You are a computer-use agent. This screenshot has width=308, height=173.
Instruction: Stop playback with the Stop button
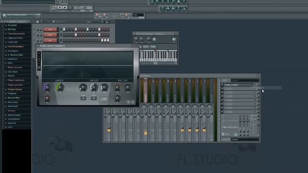point(65,8)
